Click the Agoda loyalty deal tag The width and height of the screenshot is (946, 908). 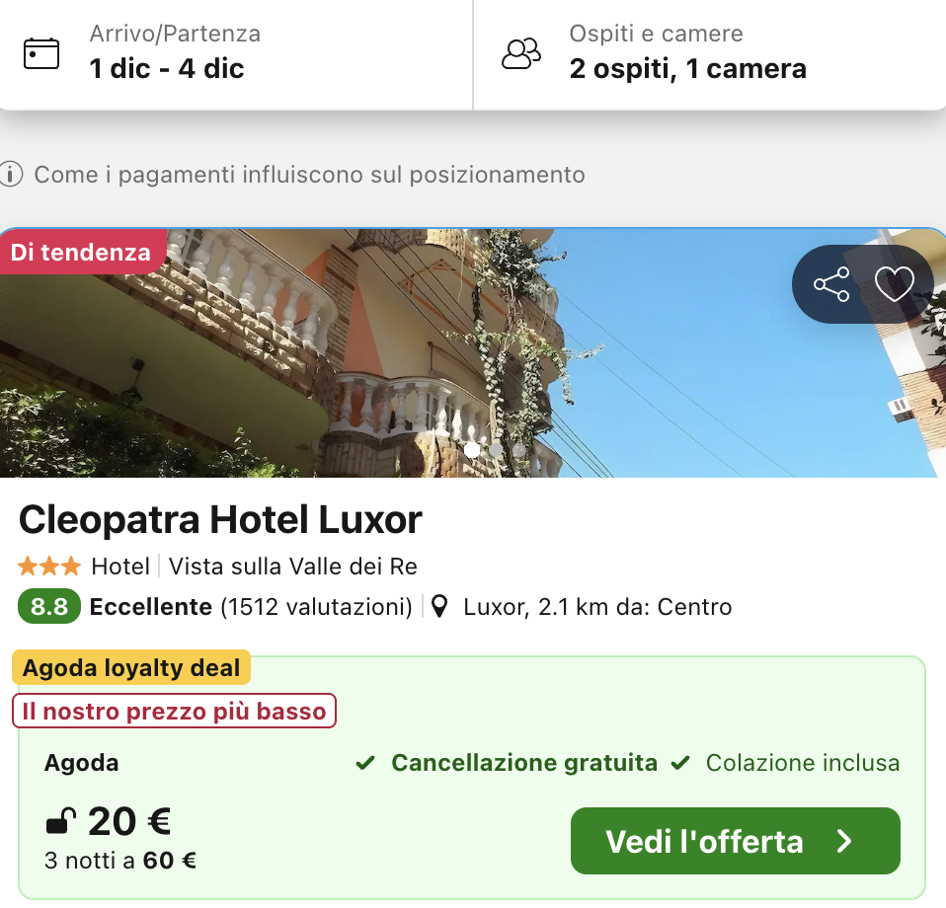point(131,668)
